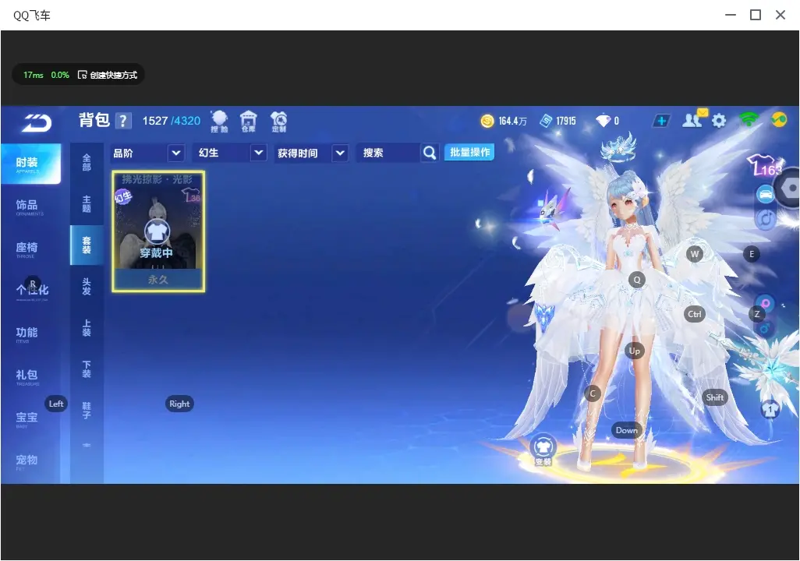Click the small shirt badge icon at right

coord(770,409)
